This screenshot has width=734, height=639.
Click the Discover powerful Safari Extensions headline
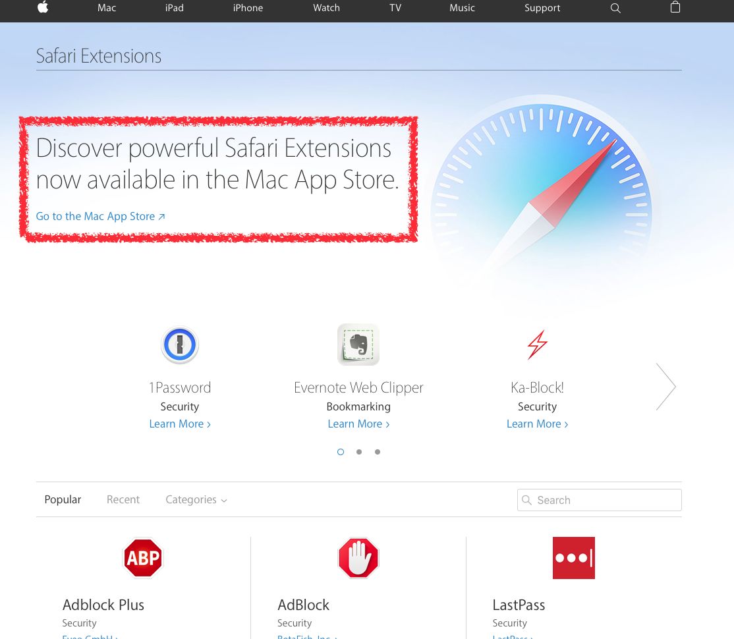(x=217, y=164)
